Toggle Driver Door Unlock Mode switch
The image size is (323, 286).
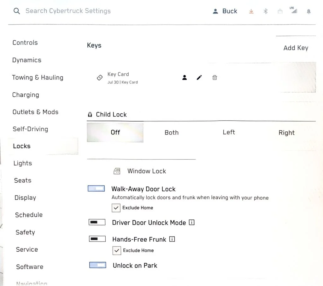click(x=97, y=222)
